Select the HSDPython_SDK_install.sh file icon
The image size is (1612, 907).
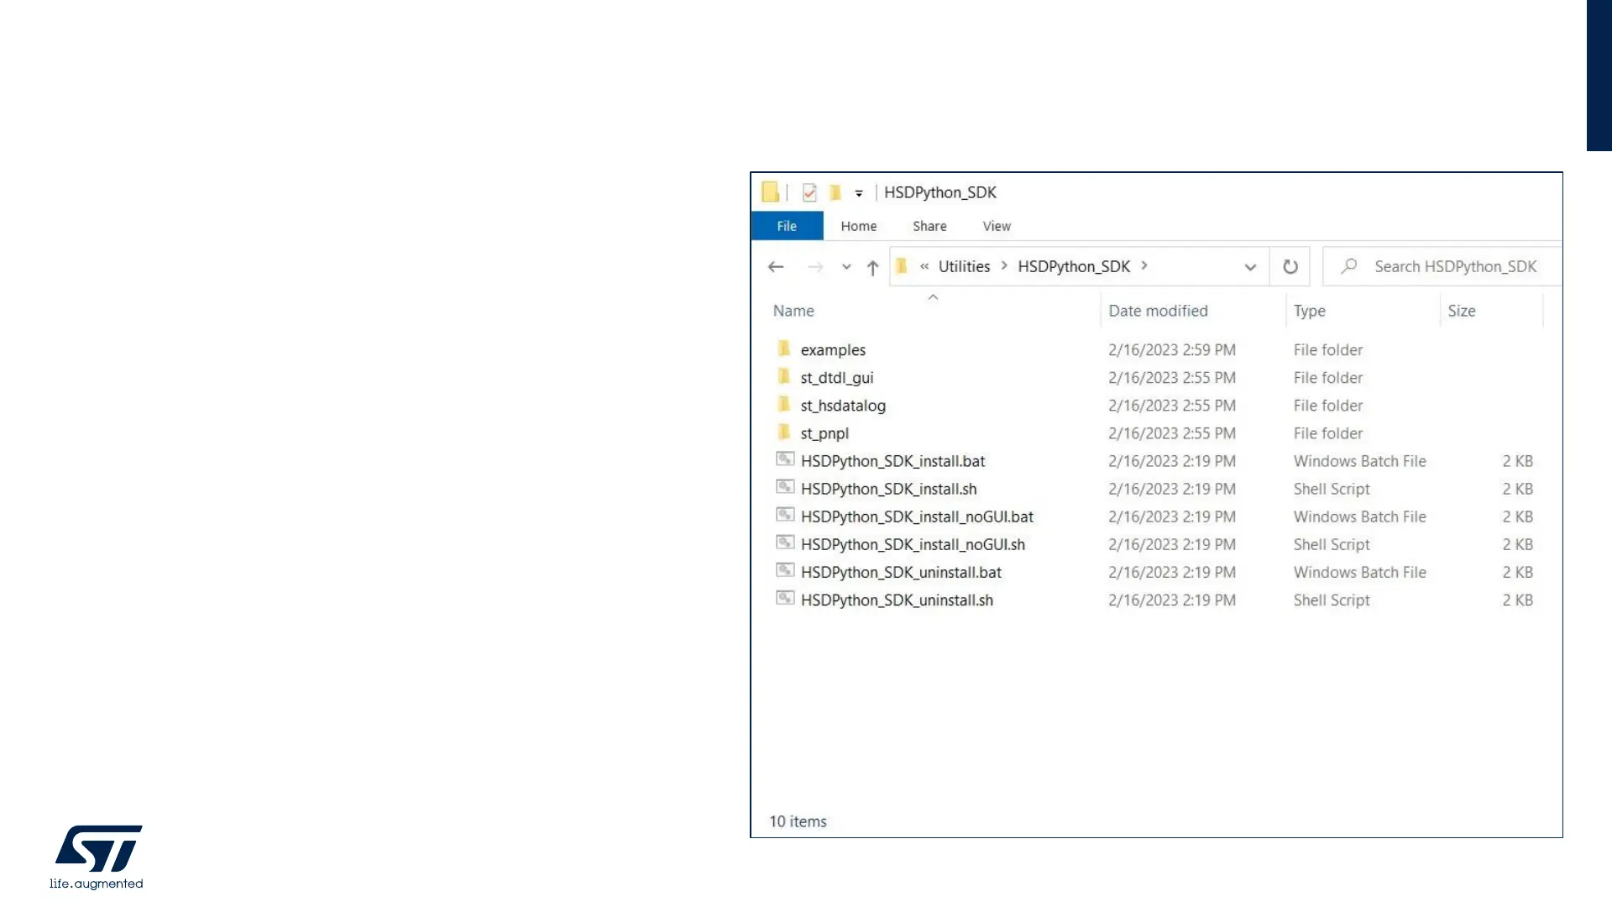785,487
